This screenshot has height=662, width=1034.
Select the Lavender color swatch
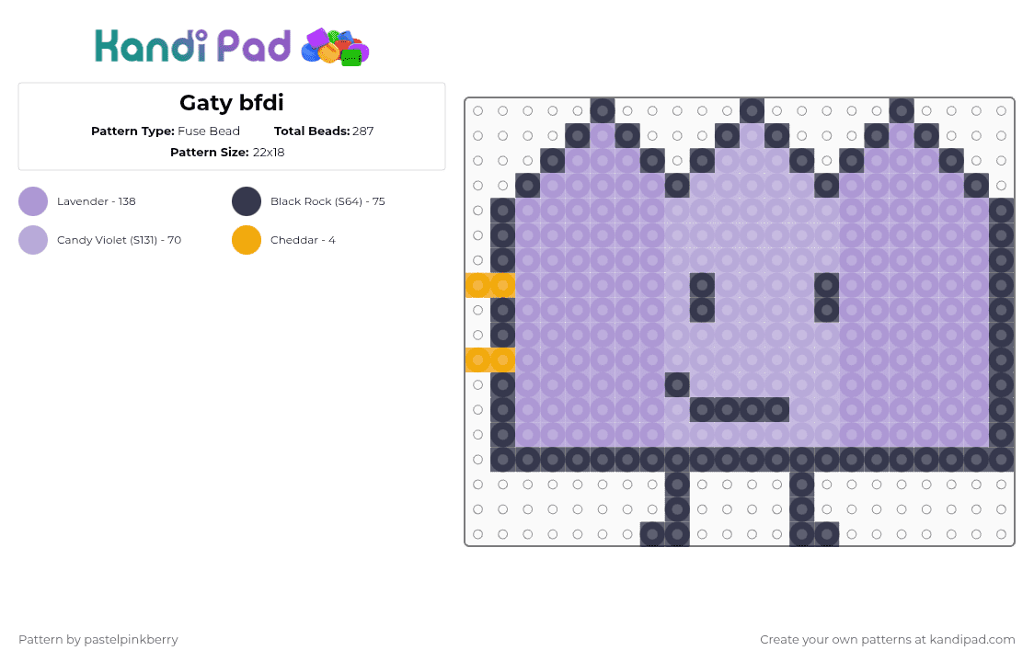(x=33, y=201)
